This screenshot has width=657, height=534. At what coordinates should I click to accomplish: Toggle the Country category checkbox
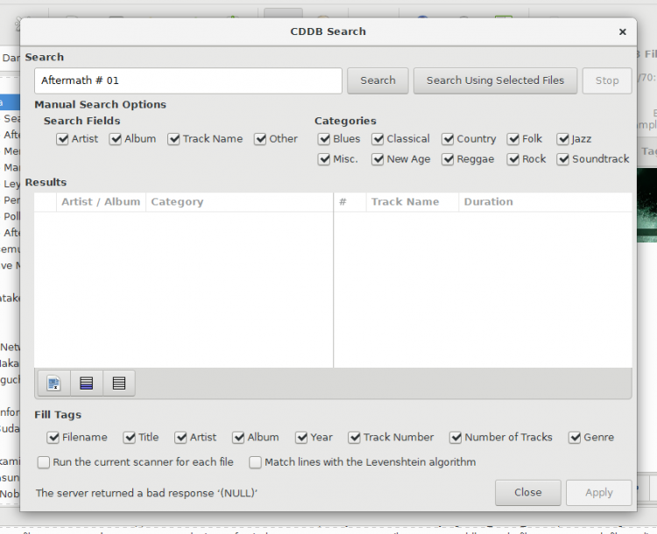click(x=448, y=139)
